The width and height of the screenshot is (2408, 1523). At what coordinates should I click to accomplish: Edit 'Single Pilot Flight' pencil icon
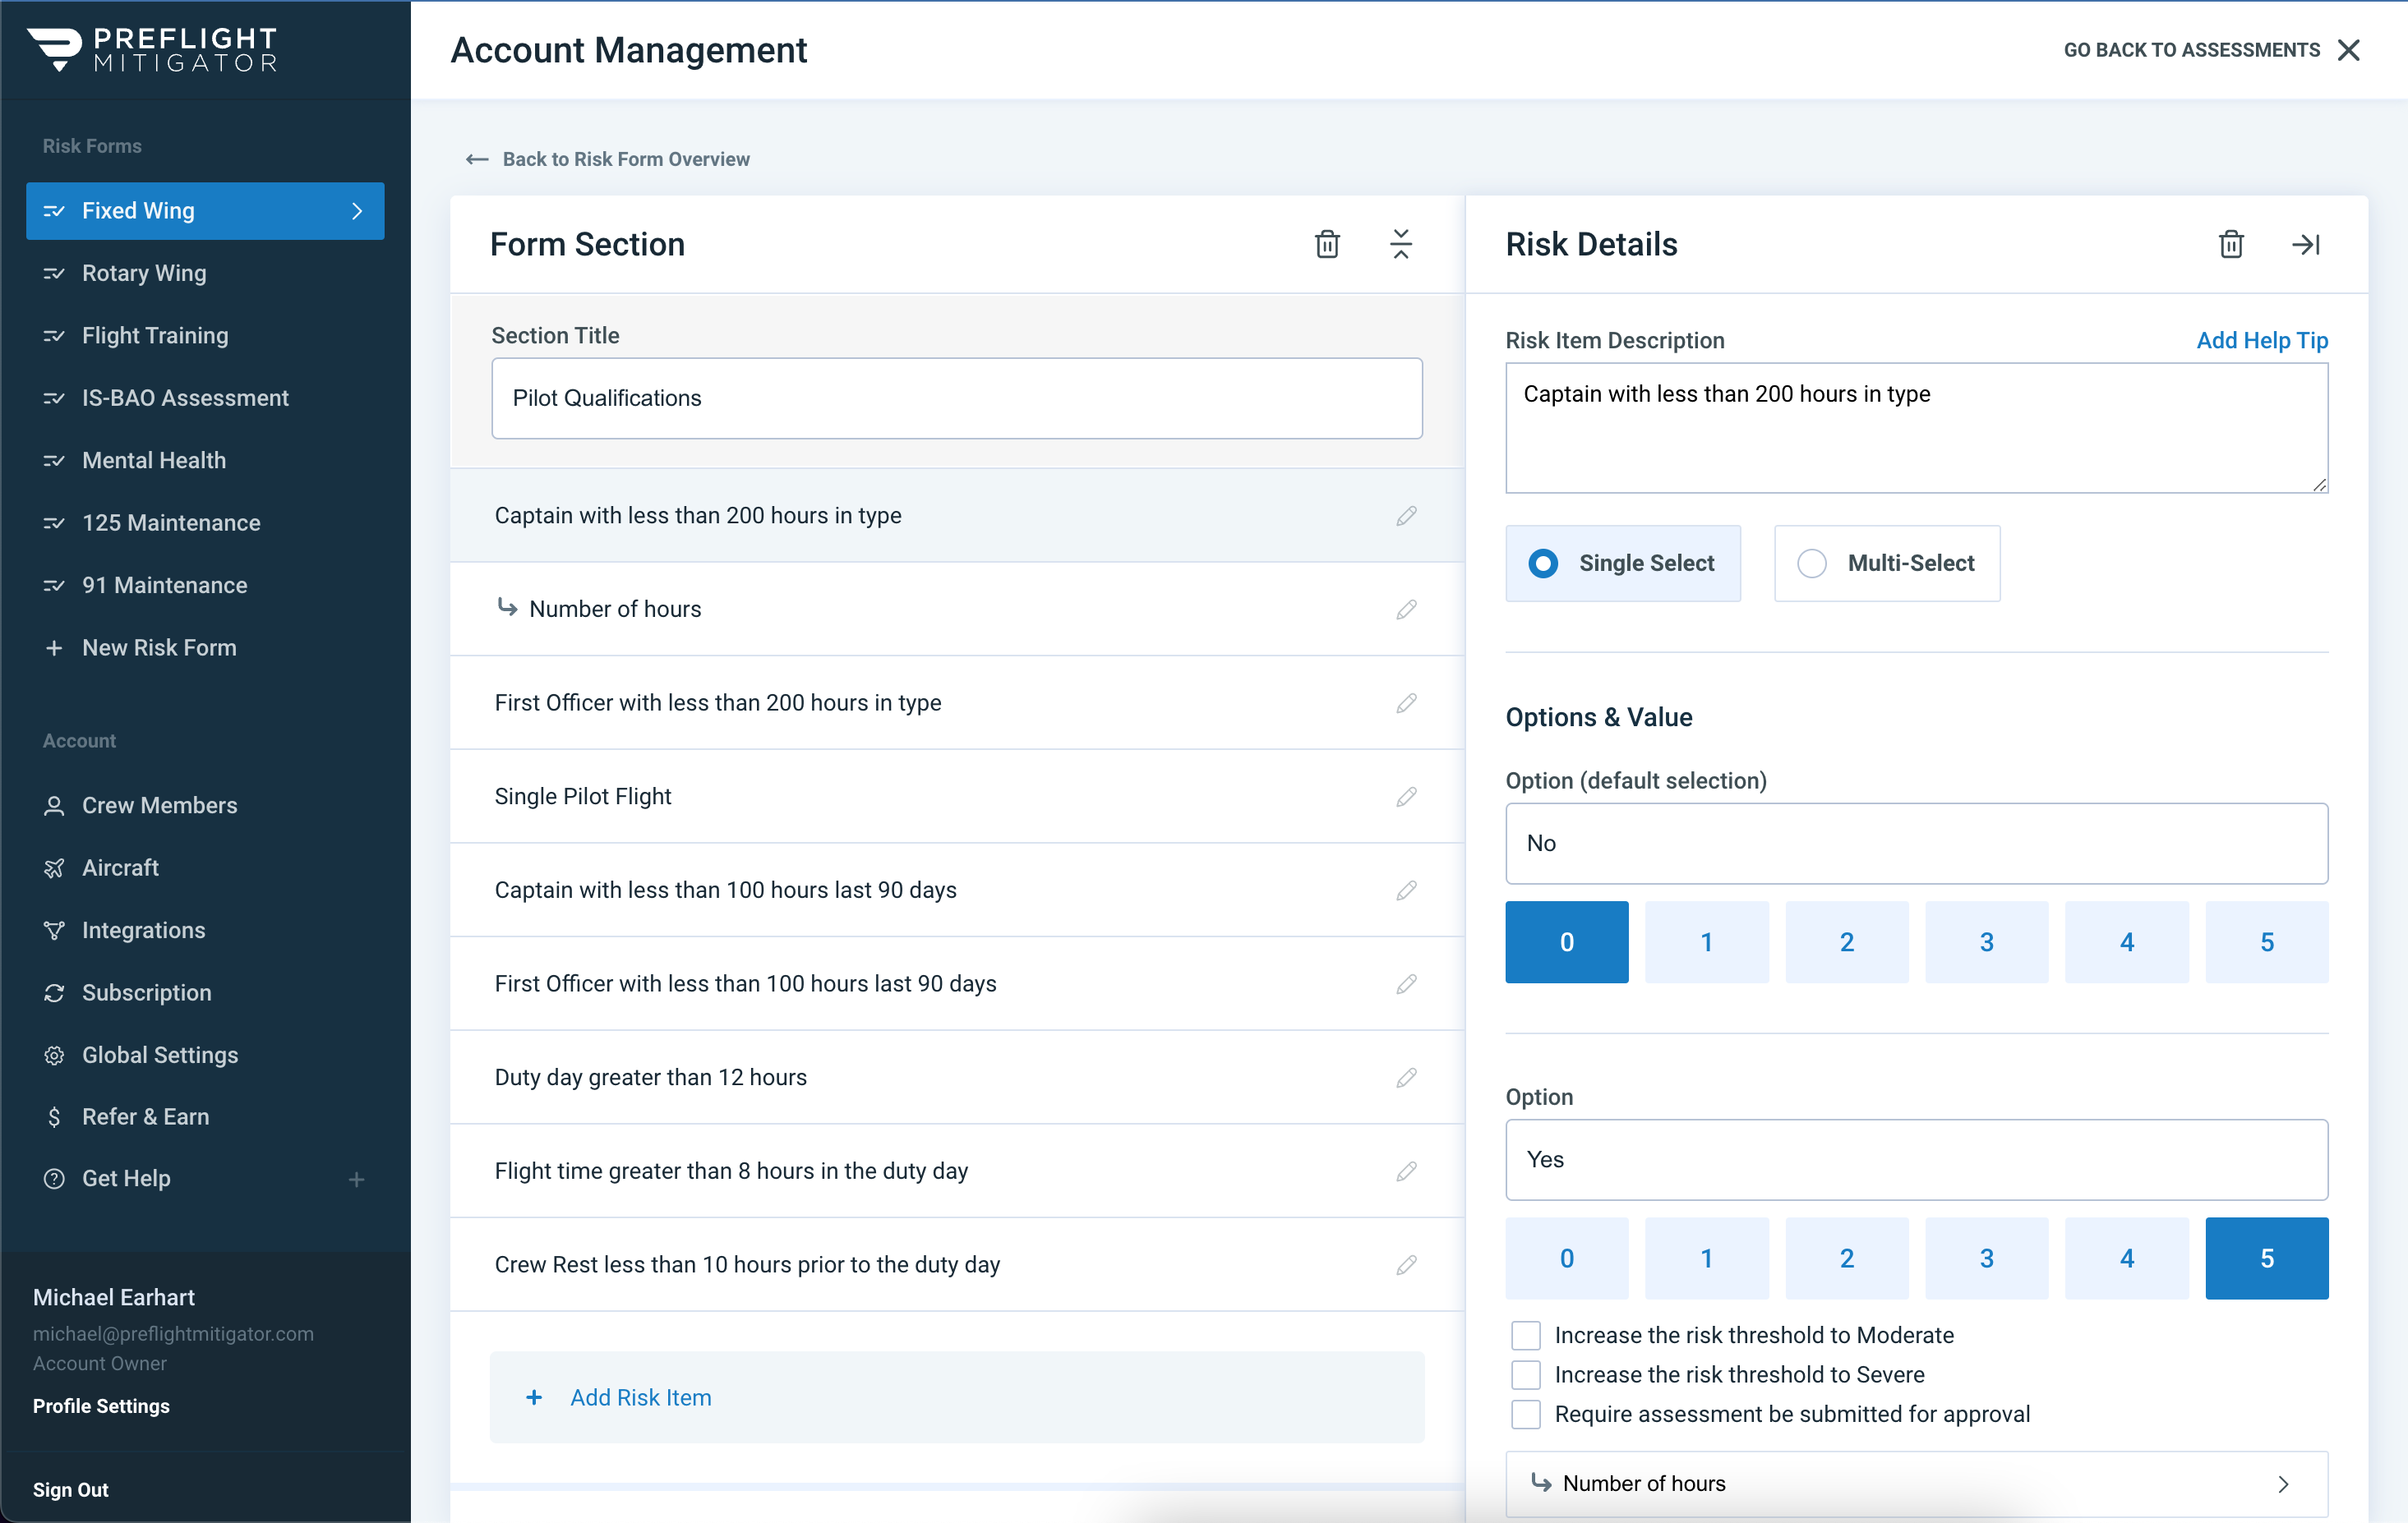(1406, 797)
